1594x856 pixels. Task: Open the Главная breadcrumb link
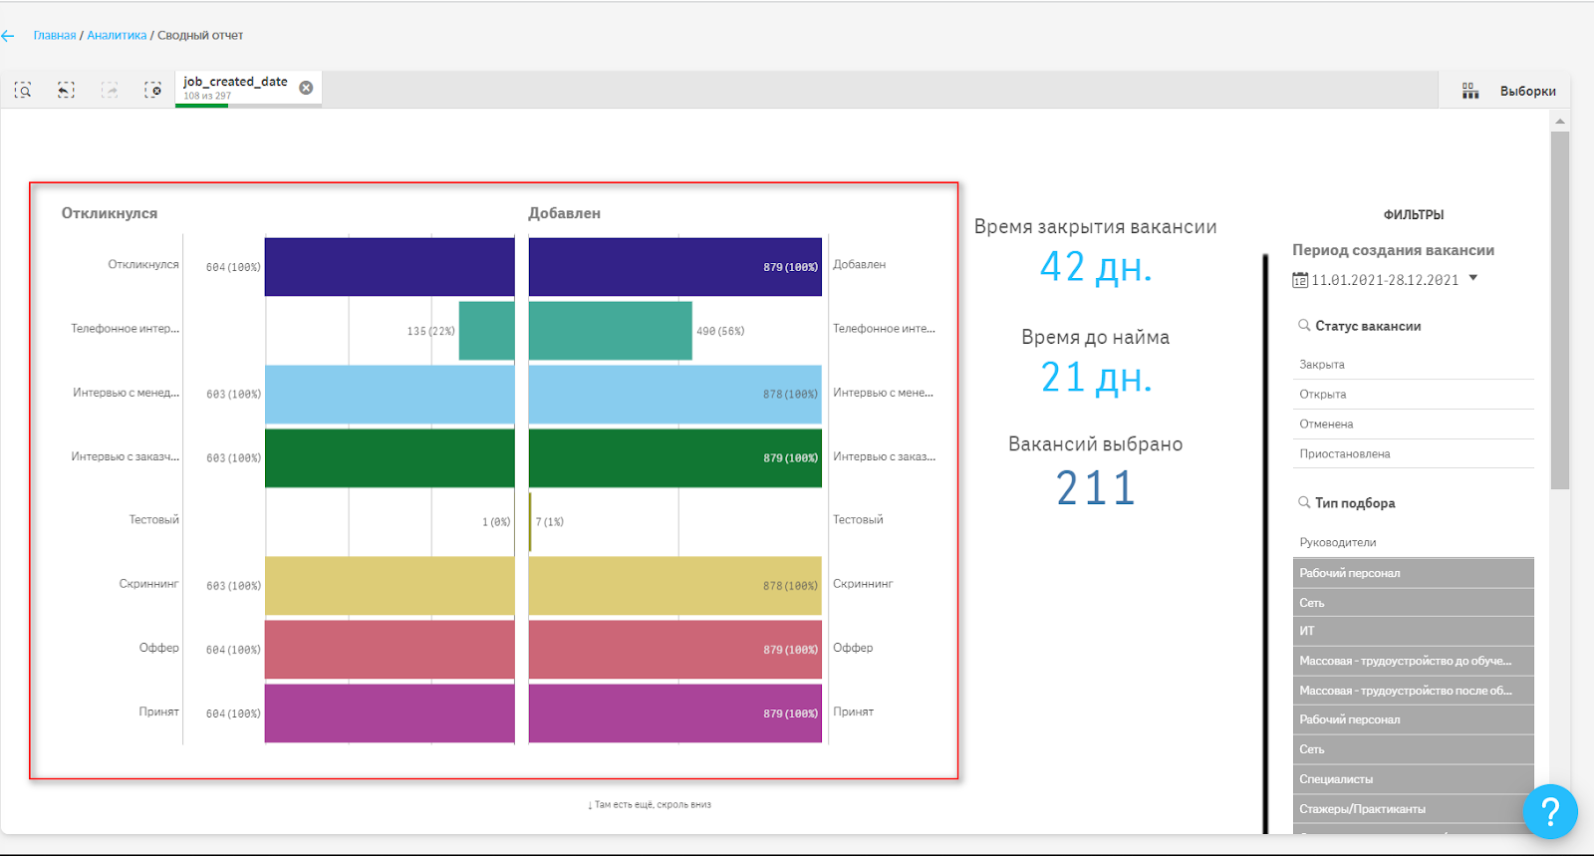(x=55, y=35)
